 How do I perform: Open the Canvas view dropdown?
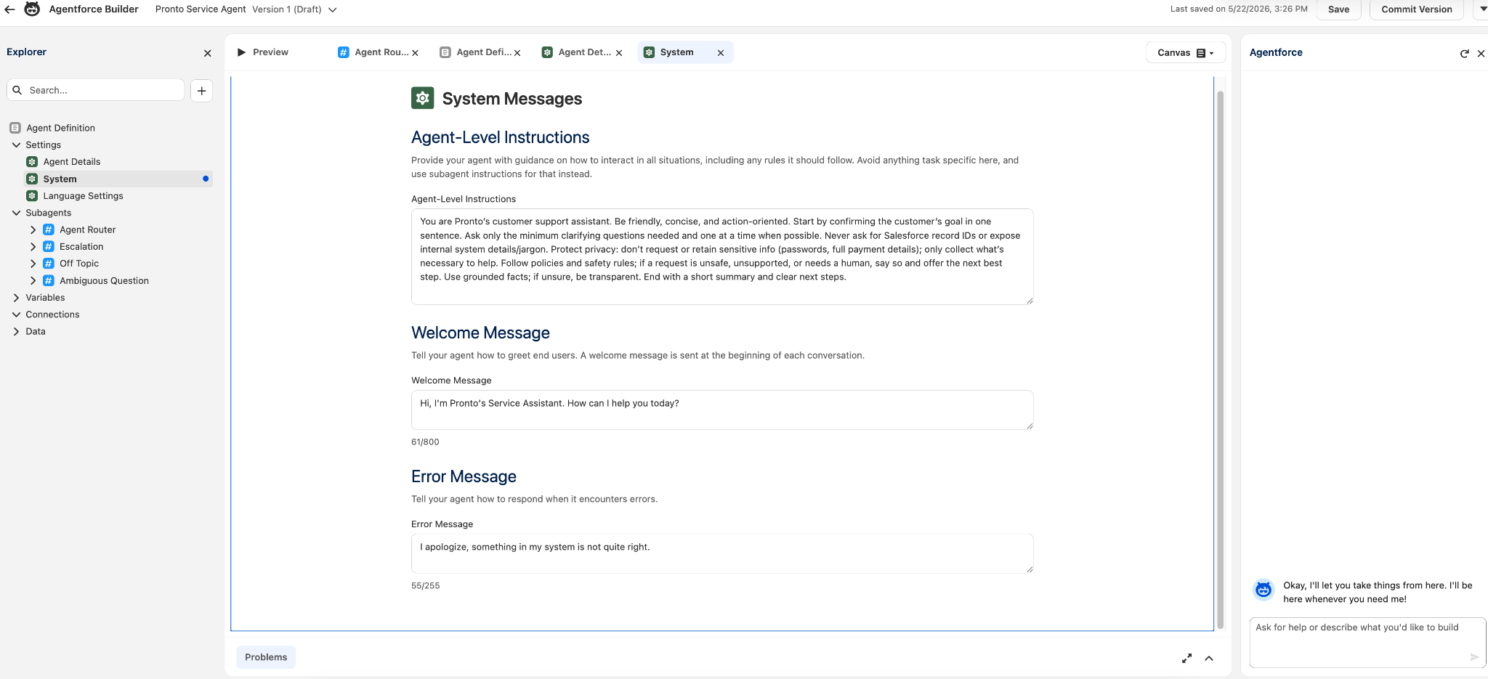click(1186, 53)
